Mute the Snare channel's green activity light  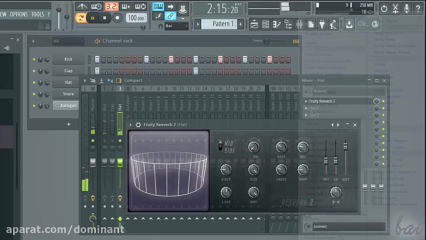click(34, 94)
